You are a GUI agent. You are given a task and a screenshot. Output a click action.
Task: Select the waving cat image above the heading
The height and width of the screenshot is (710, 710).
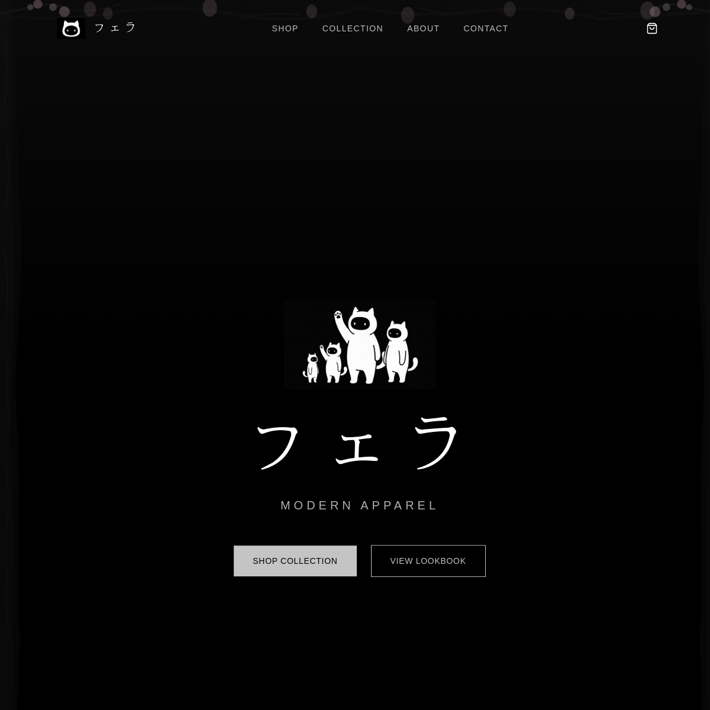[359, 344]
